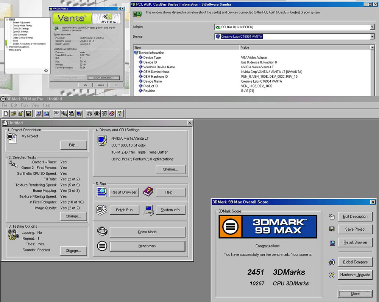Image resolution: width=379 pixels, height=302 pixels.
Task: Click the Demo Mode ring toolbar icon
Action: (89, 114)
